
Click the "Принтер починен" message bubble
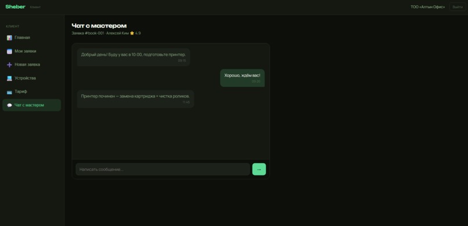click(x=135, y=99)
